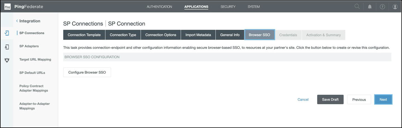Click the help question mark icon
The width and height of the screenshot is (402, 128).
pos(382,7)
